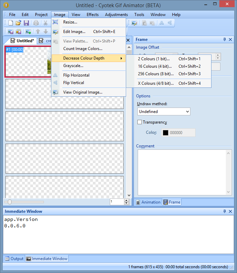Open the Help menu
The height and width of the screenshot is (273, 237).
coord(176,15)
